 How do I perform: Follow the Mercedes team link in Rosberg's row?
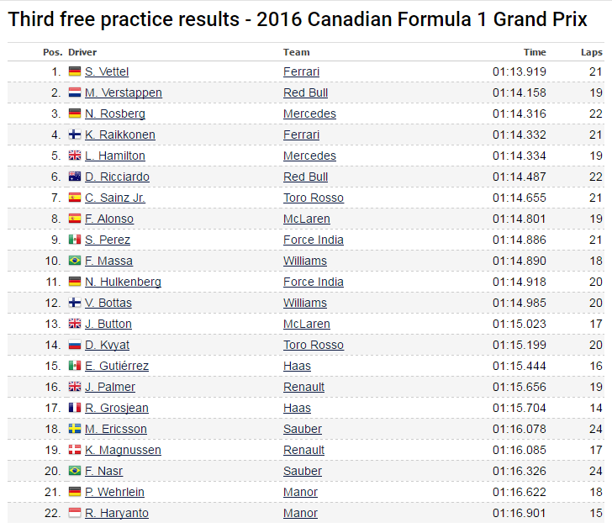tap(309, 114)
